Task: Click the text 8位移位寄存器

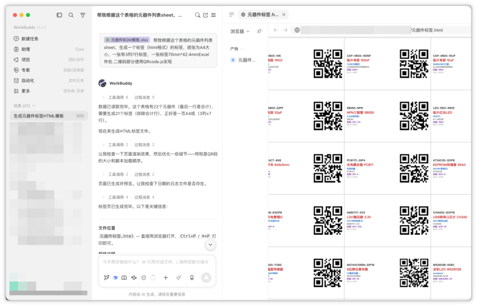Action: point(357,269)
